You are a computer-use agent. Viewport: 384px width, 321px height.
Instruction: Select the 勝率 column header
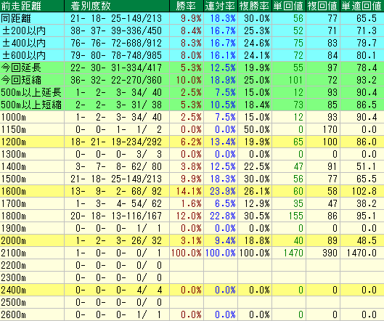click(x=187, y=6)
